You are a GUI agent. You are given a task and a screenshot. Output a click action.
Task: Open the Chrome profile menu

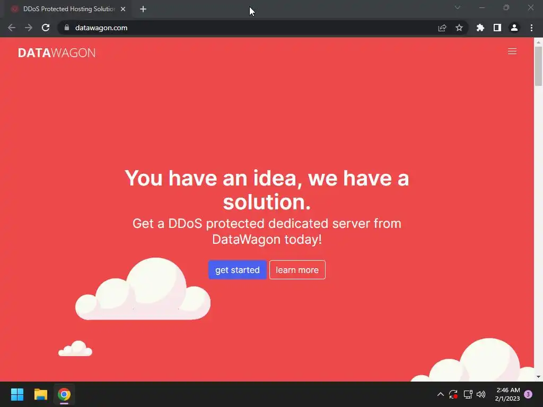pyautogui.click(x=514, y=28)
